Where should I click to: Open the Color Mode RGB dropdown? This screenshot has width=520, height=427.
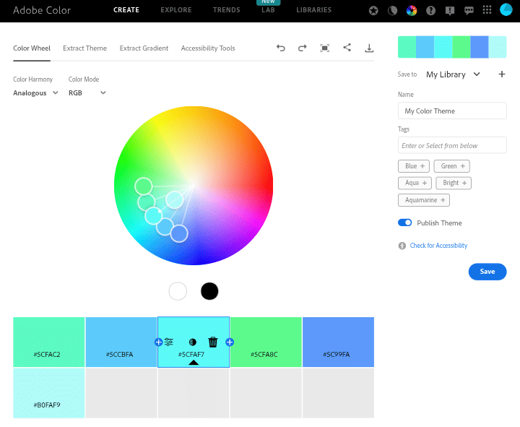pos(87,93)
